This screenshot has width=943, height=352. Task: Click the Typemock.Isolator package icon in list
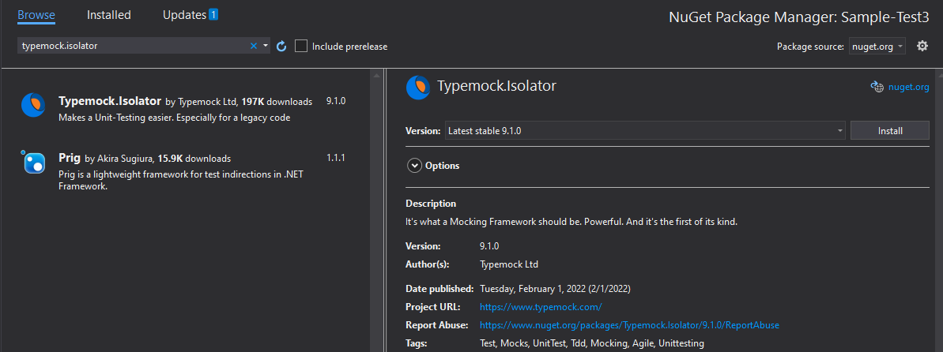(33, 105)
